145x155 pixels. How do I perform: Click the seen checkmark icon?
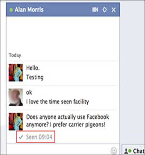21,137
